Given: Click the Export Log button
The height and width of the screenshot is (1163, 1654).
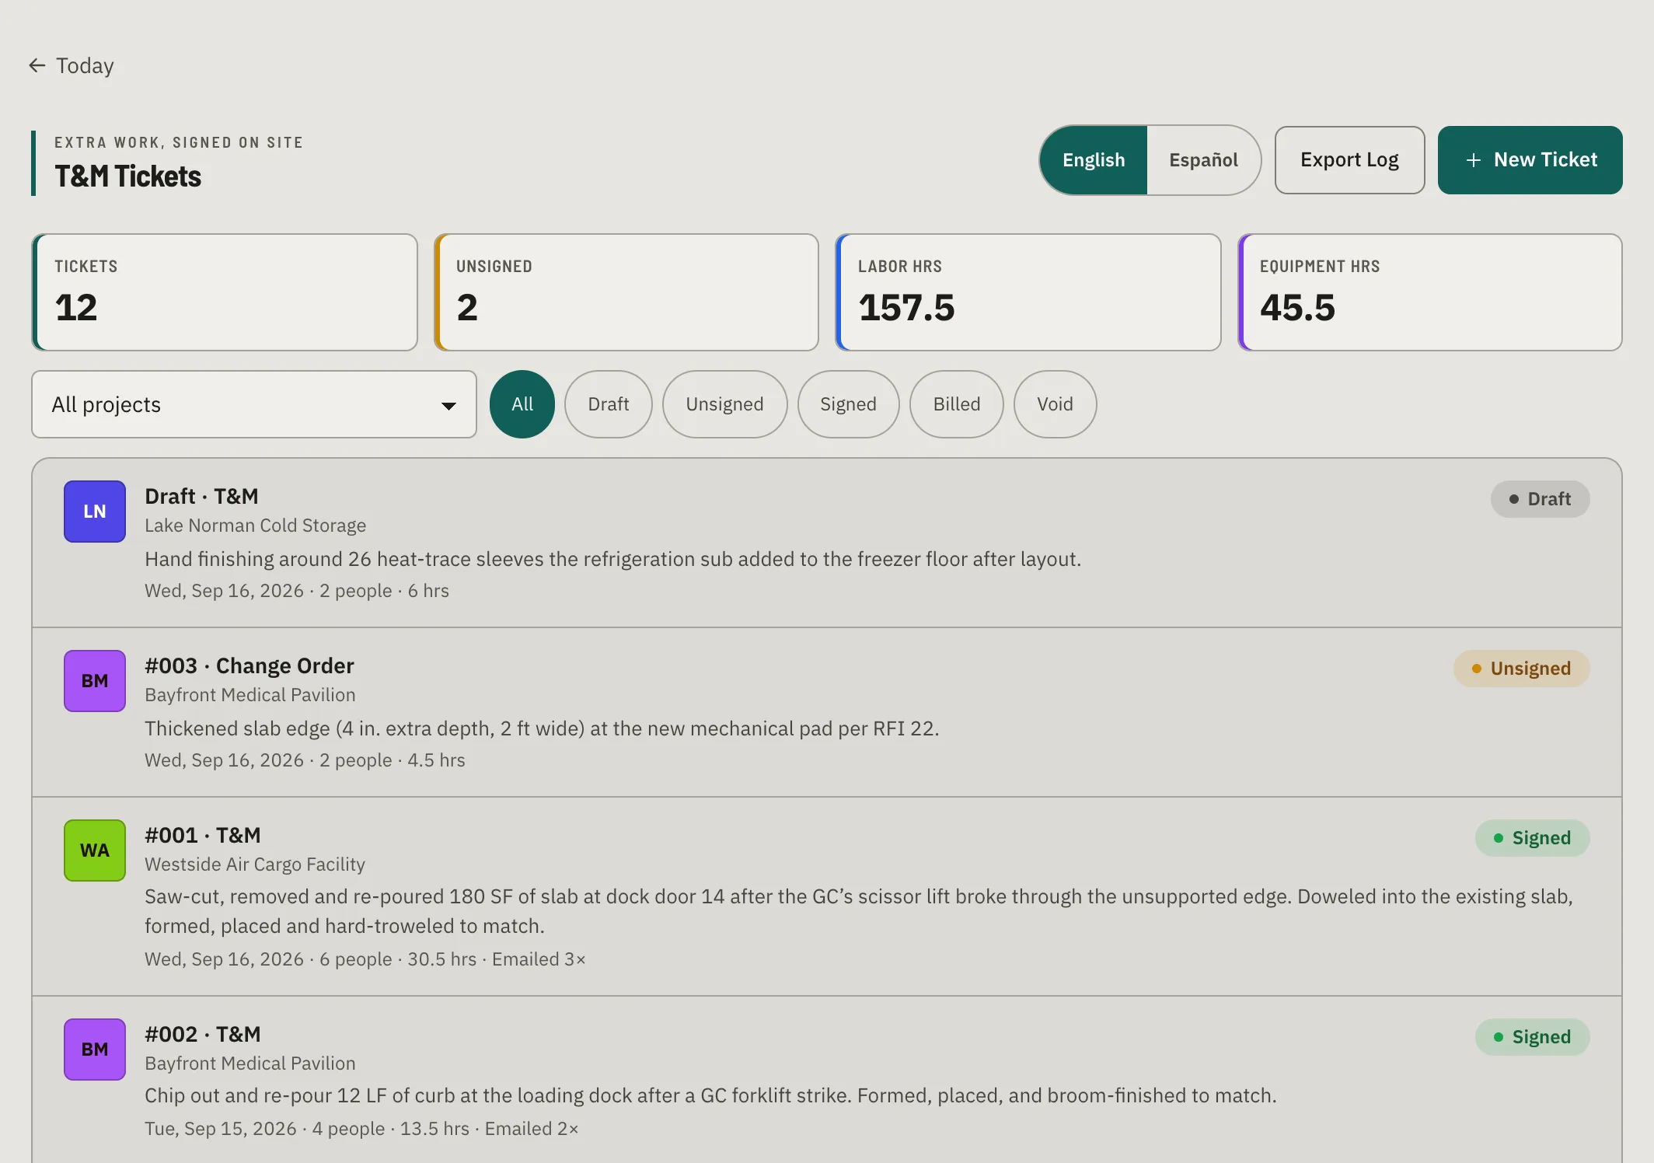Looking at the screenshot, I should tap(1349, 160).
